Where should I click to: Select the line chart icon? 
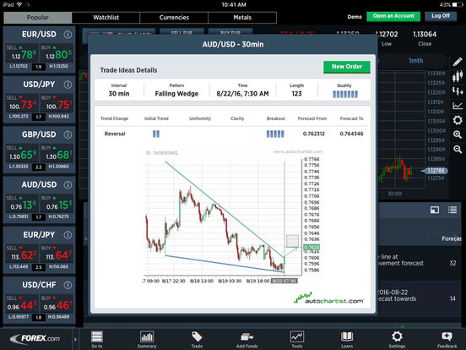458,106
